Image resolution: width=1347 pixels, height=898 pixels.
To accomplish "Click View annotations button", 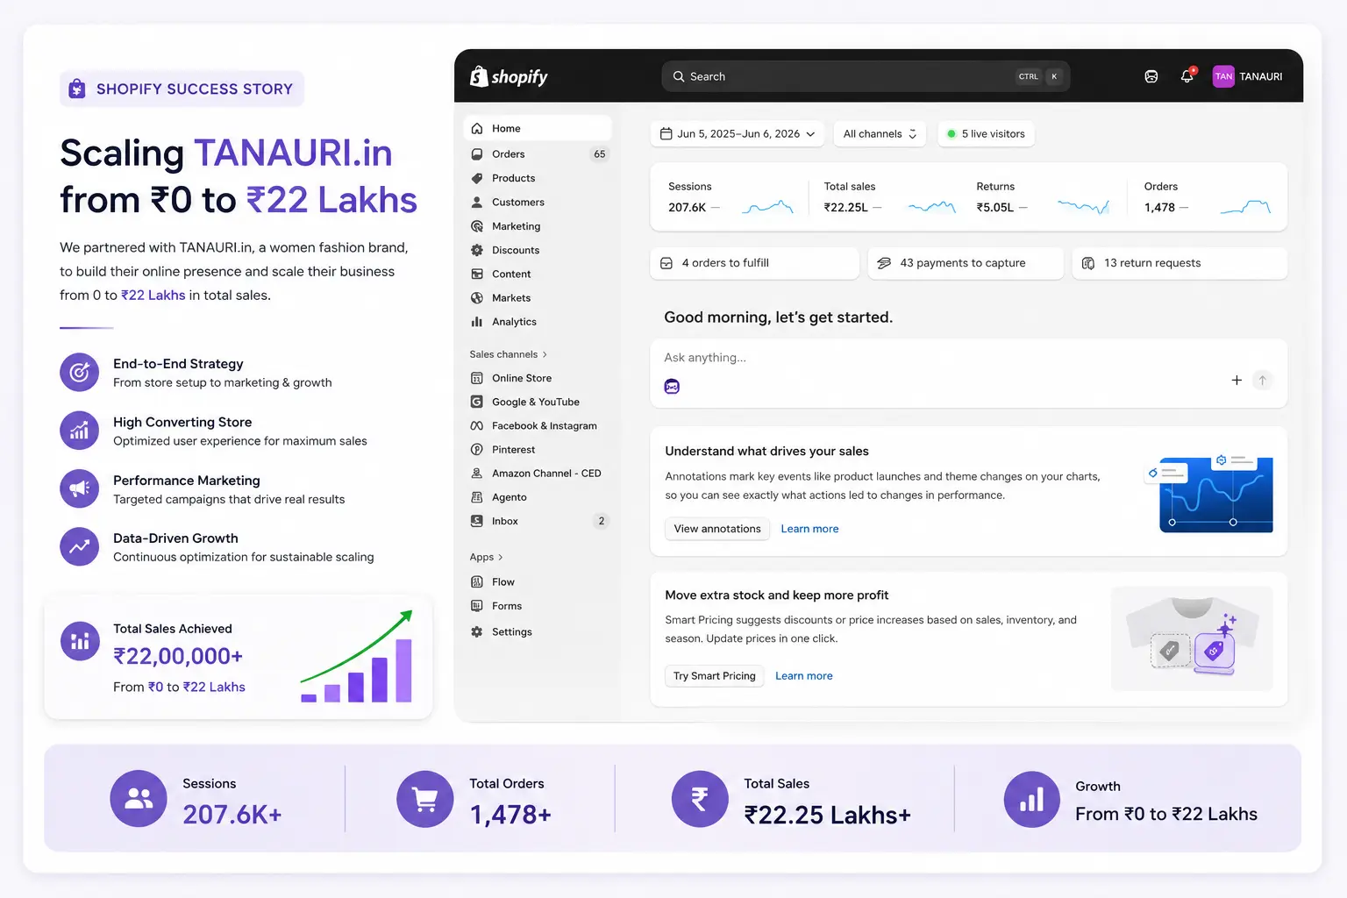I will (x=717, y=529).
